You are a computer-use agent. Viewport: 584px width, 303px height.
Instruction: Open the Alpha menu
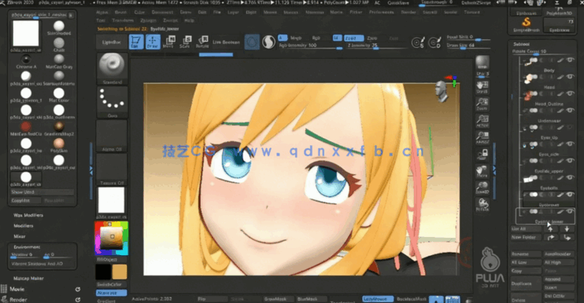click(102, 13)
